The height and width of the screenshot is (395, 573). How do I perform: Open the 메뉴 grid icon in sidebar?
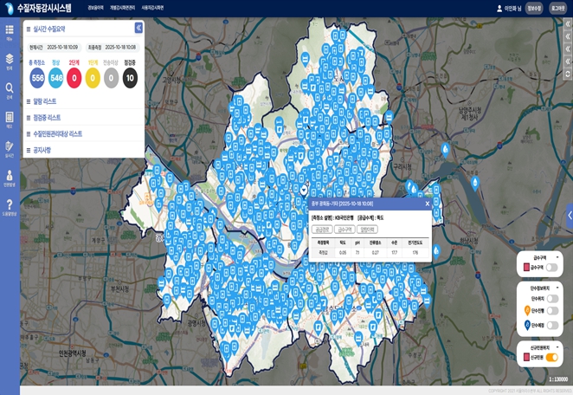pos(10,32)
